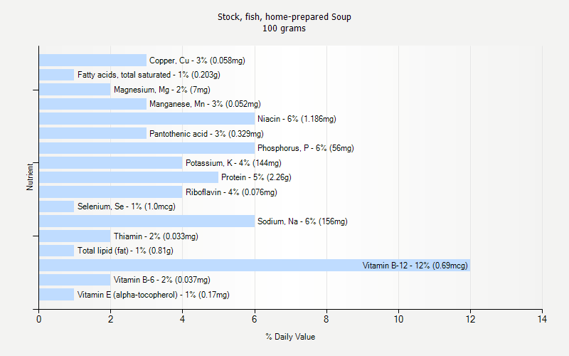
Task: Select the Vitamin B-6 - 2% label
Action: point(162,280)
